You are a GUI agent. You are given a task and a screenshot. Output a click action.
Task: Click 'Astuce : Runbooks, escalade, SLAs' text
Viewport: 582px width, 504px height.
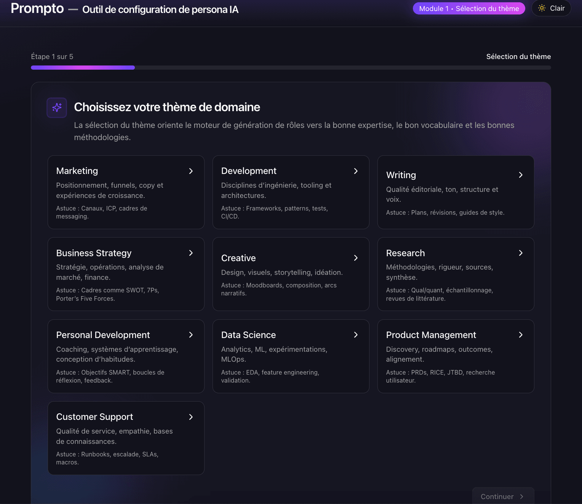coord(107,458)
